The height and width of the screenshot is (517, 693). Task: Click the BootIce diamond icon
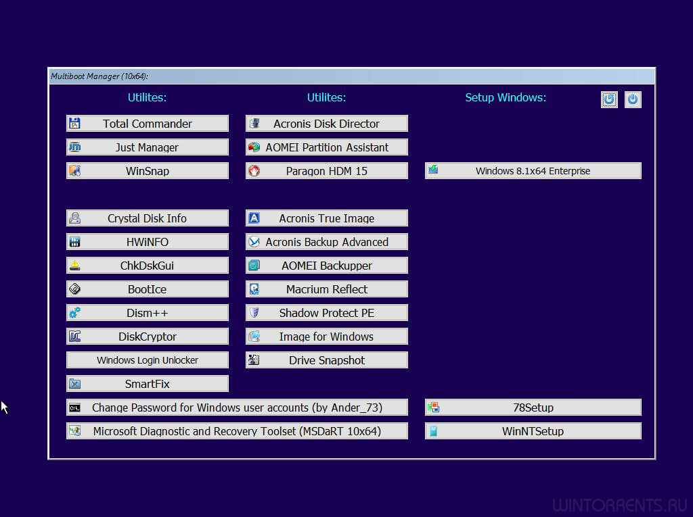[x=75, y=289]
